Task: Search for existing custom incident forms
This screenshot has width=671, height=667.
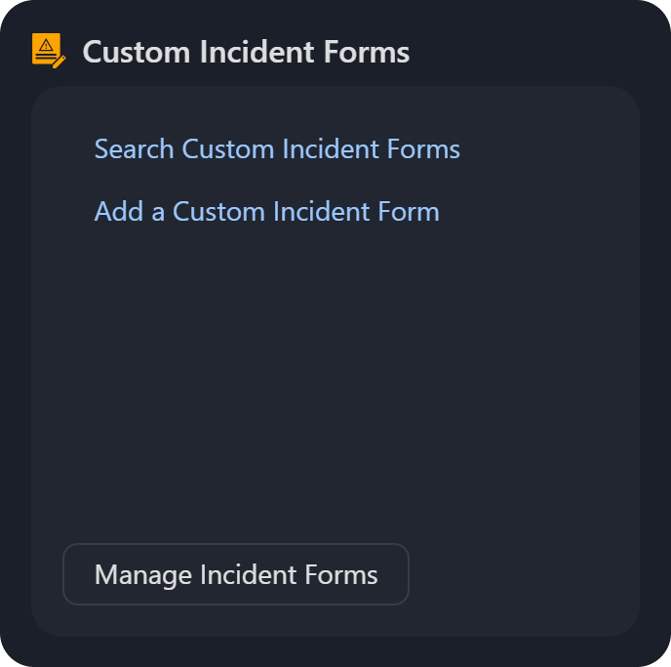Action: tap(277, 149)
